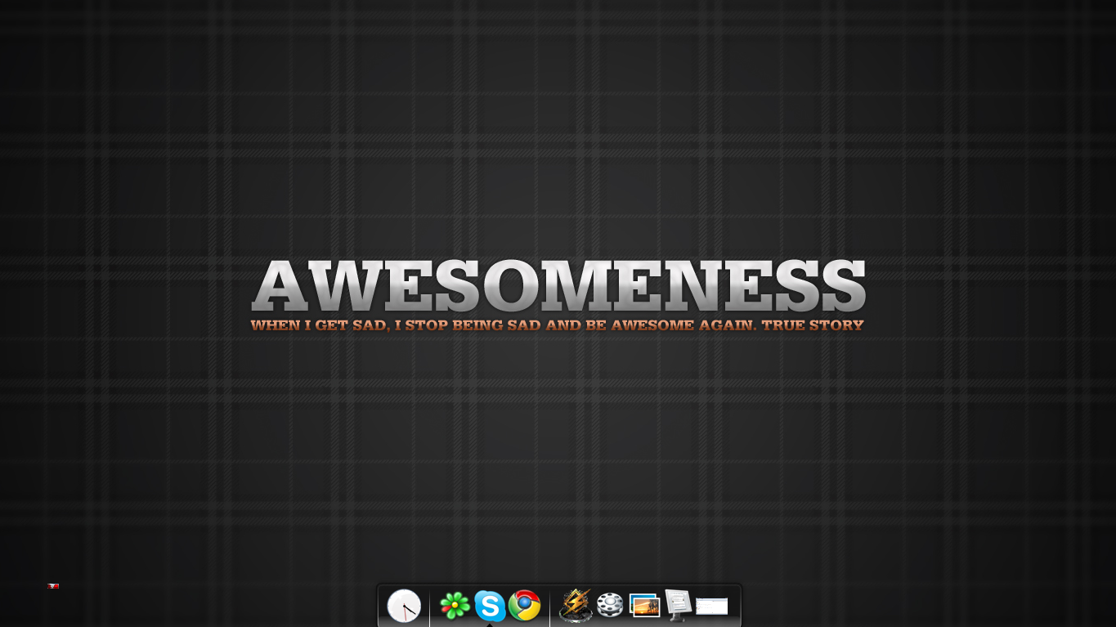Click the AWESOMENESS wallpaper title

click(x=558, y=286)
